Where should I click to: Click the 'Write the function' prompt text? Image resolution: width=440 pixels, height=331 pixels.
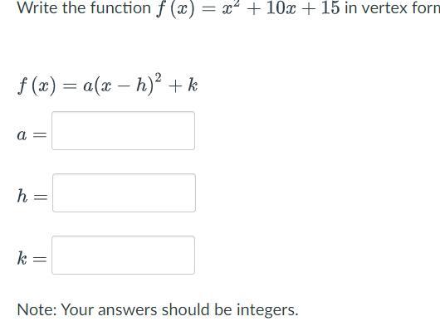coord(84,7)
